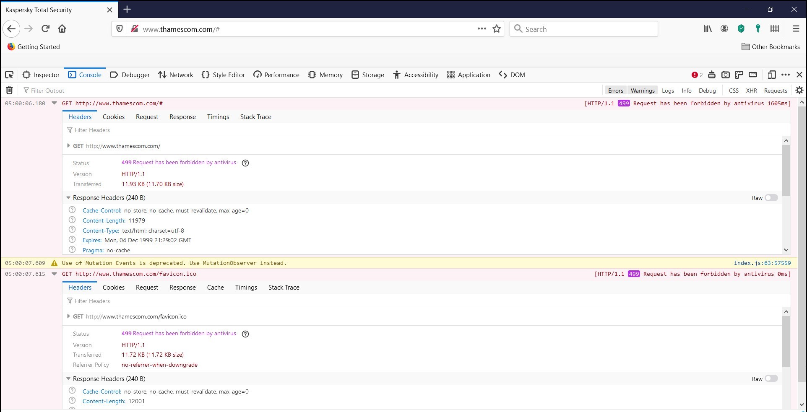Click scrollbar thumb in favicon headers pane

[786, 342]
